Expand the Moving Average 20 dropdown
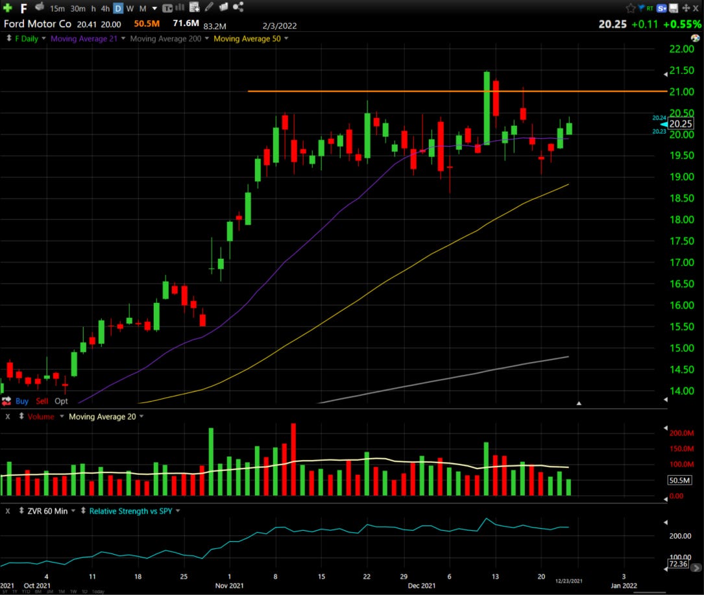 tap(141, 417)
